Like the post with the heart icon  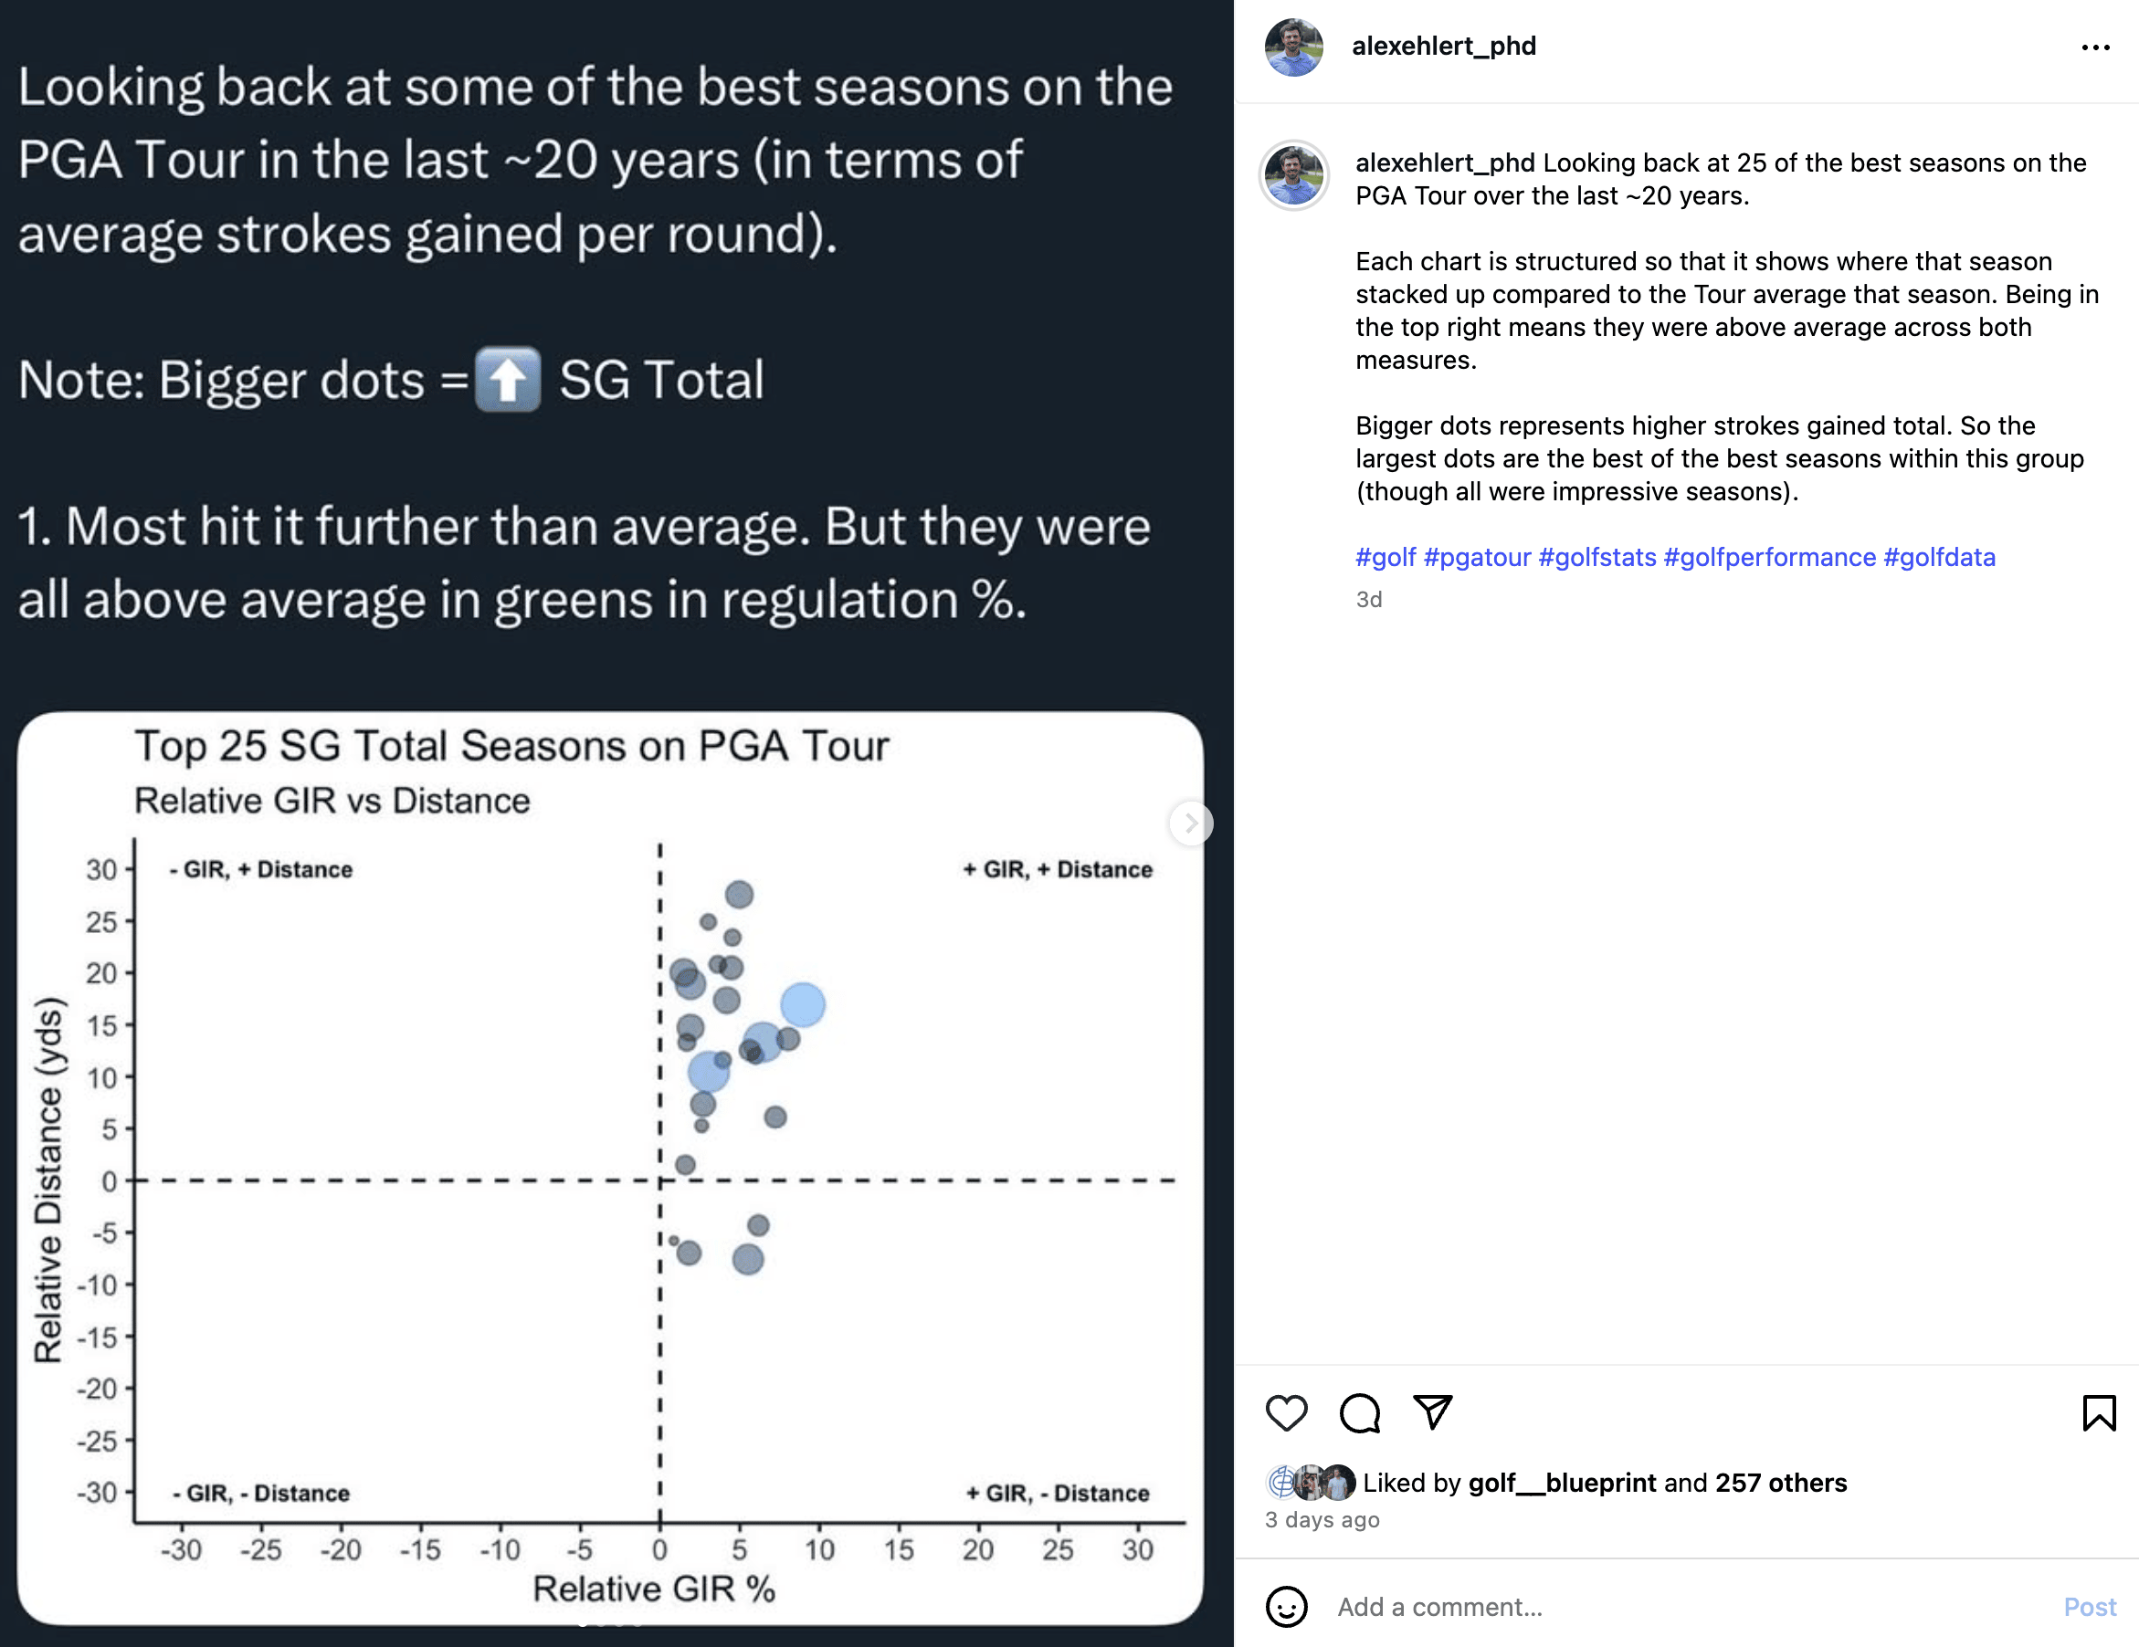pyautogui.click(x=1286, y=1413)
